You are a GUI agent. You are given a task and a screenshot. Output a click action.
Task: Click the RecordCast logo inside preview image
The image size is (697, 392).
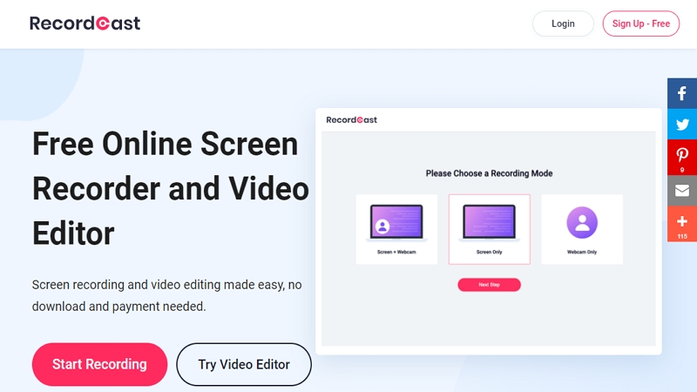pyautogui.click(x=351, y=120)
